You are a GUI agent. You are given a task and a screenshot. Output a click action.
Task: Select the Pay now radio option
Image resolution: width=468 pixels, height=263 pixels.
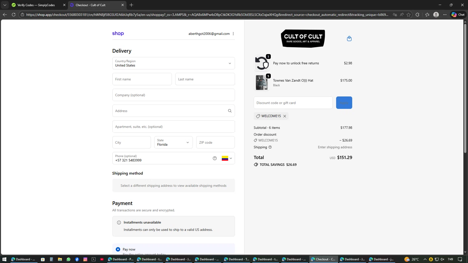pyautogui.click(x=118, y=249)
